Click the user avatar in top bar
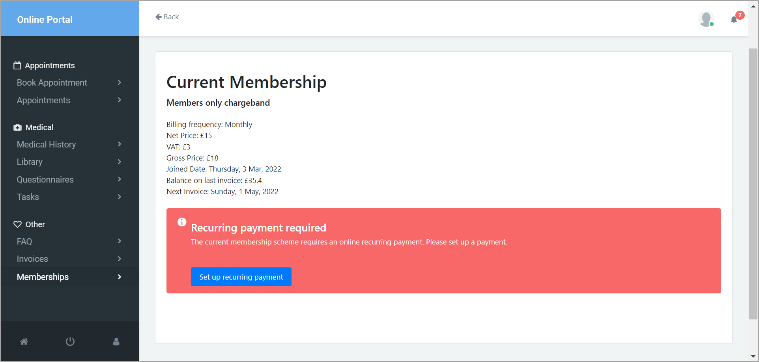759x362 pixels. 706,19
